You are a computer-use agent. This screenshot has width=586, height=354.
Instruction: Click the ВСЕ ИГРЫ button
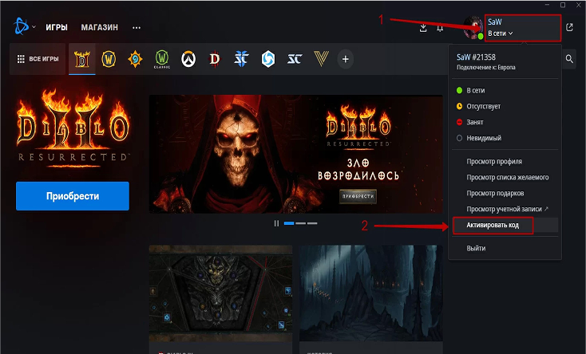pyautogui.click(x=38, y=59)
